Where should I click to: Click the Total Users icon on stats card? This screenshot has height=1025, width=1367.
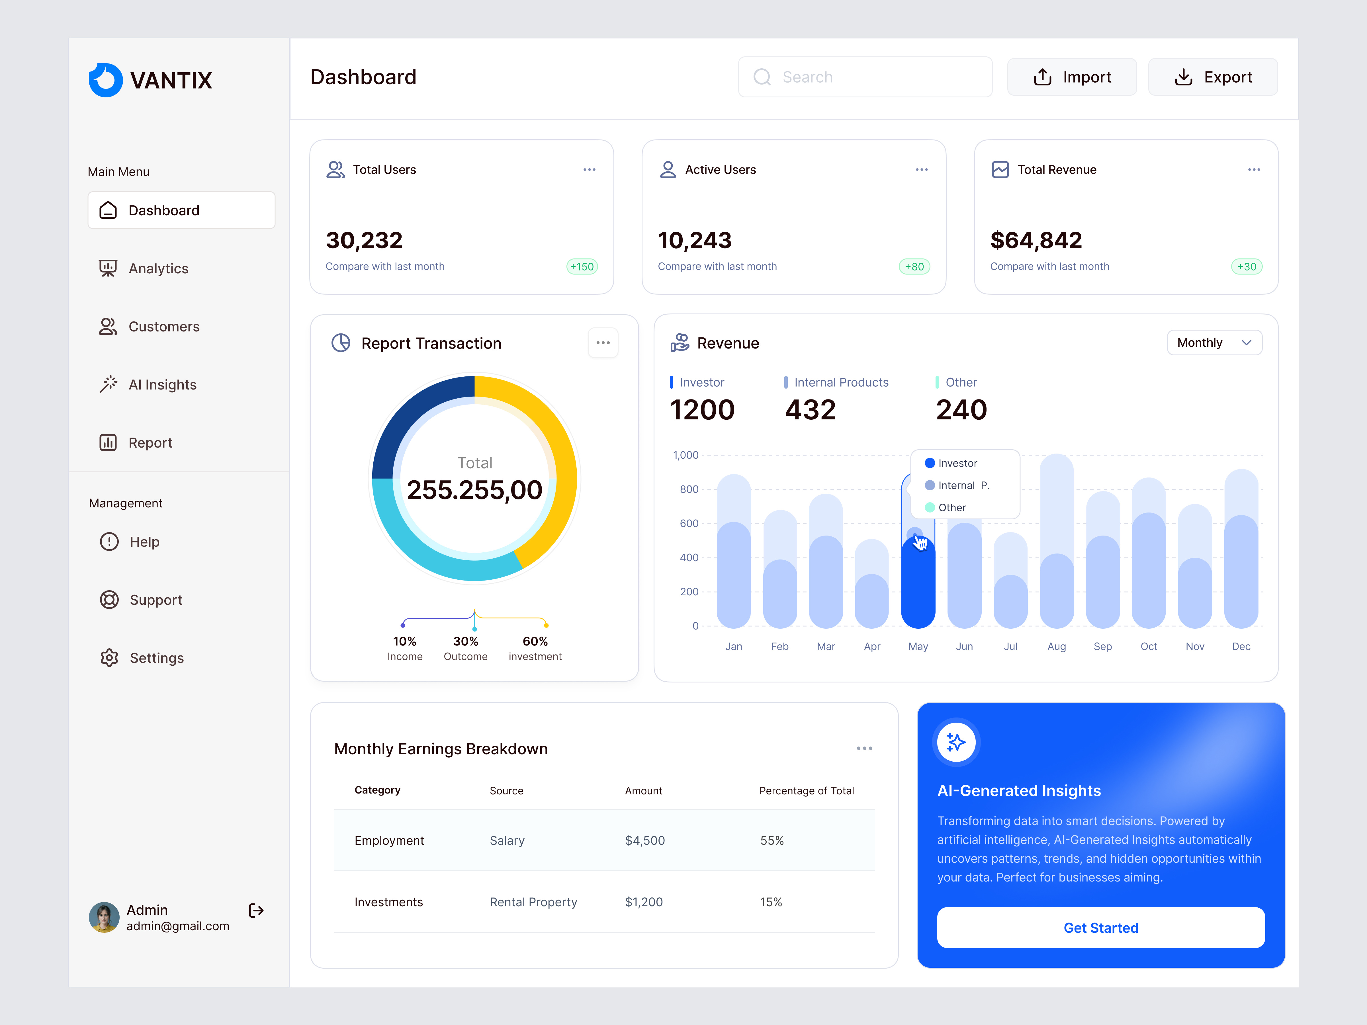335,169
